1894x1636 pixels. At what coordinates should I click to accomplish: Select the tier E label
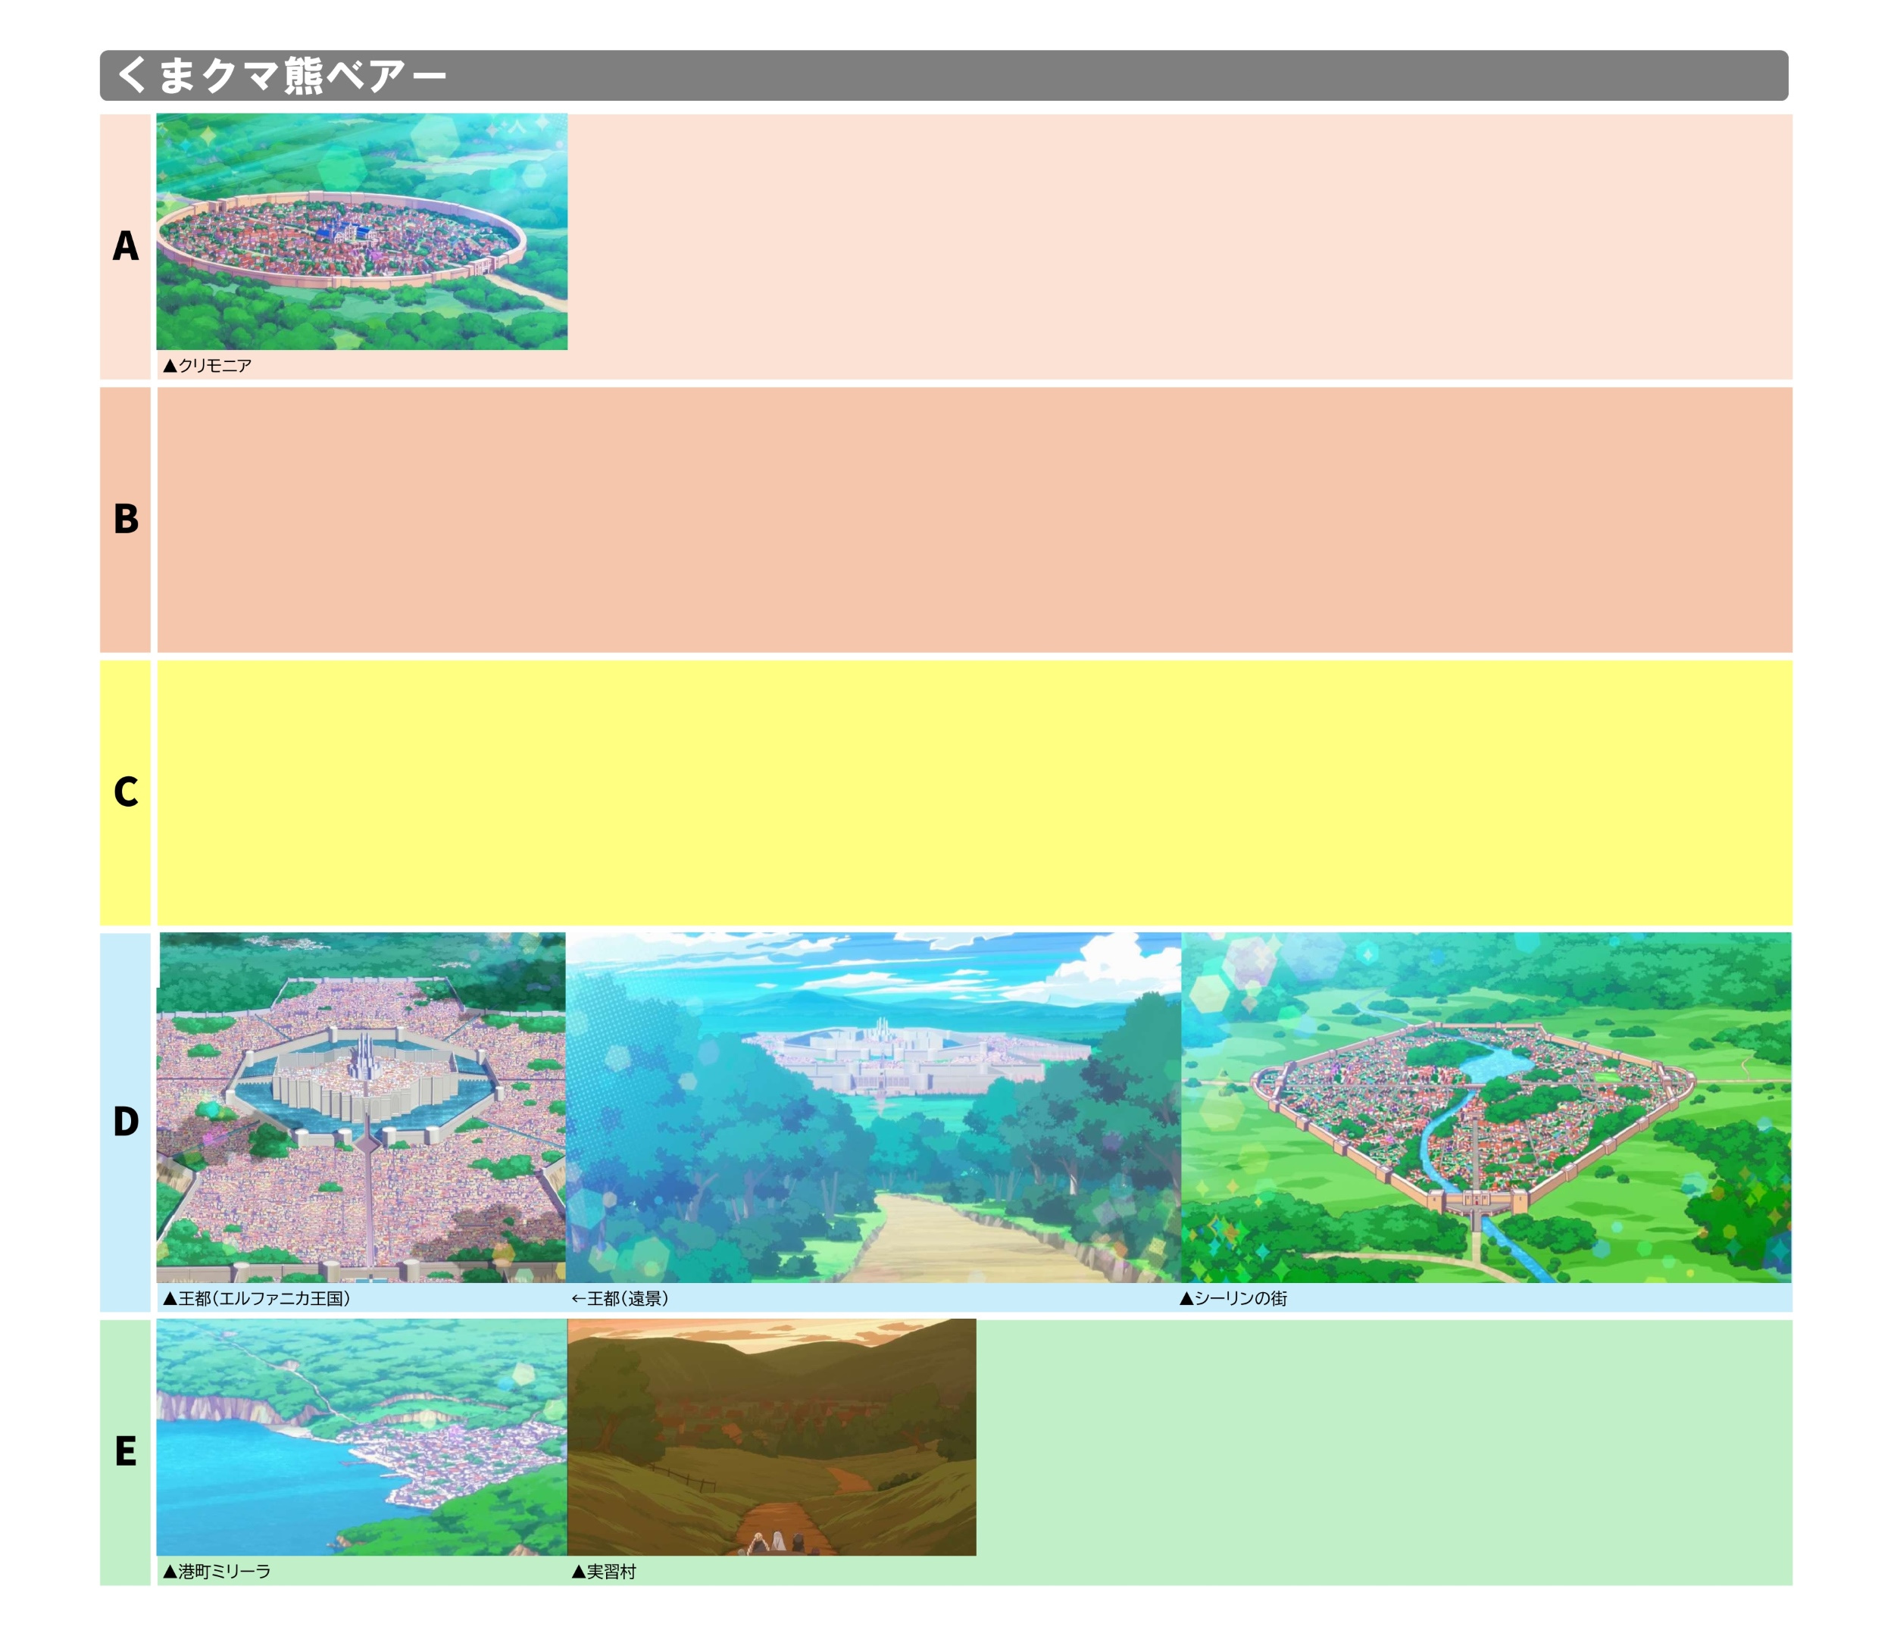tap(125, 1451)
